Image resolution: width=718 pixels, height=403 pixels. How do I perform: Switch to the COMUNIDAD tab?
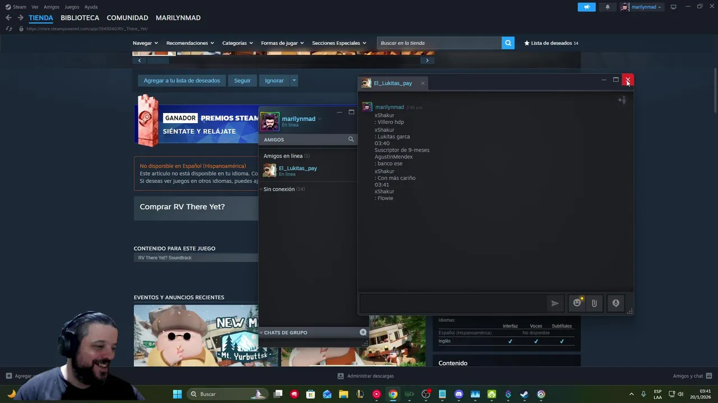tap(127, 18)
